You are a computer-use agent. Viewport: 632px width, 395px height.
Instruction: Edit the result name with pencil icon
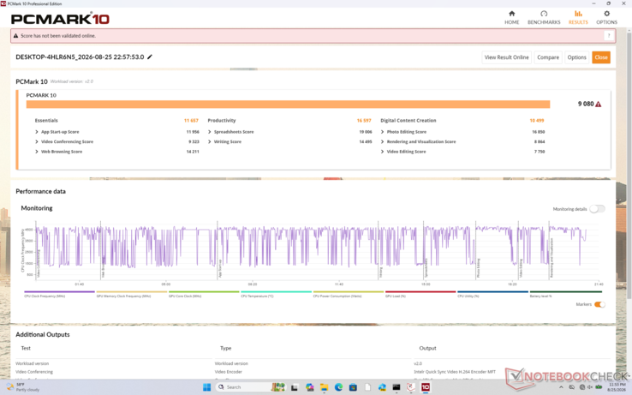tap(150, 57)
